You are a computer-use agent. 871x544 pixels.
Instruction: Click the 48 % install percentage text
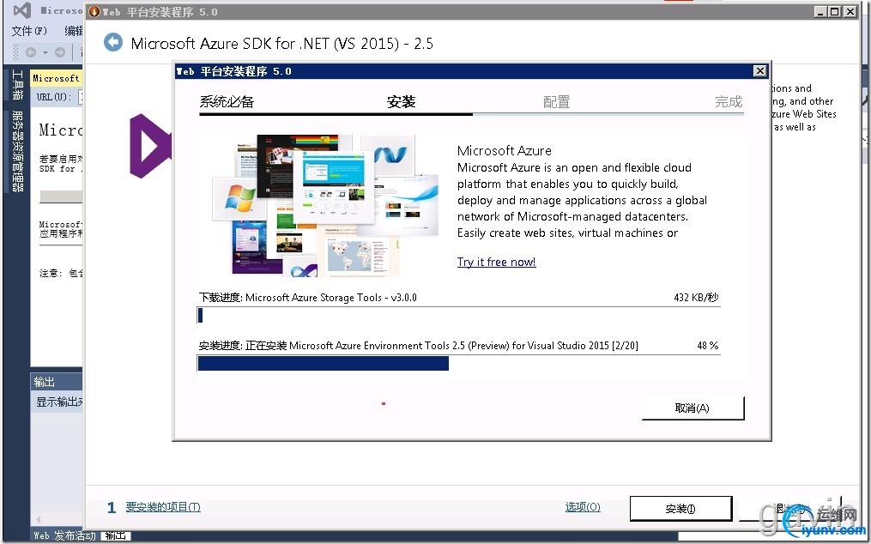tap(708, 345)
